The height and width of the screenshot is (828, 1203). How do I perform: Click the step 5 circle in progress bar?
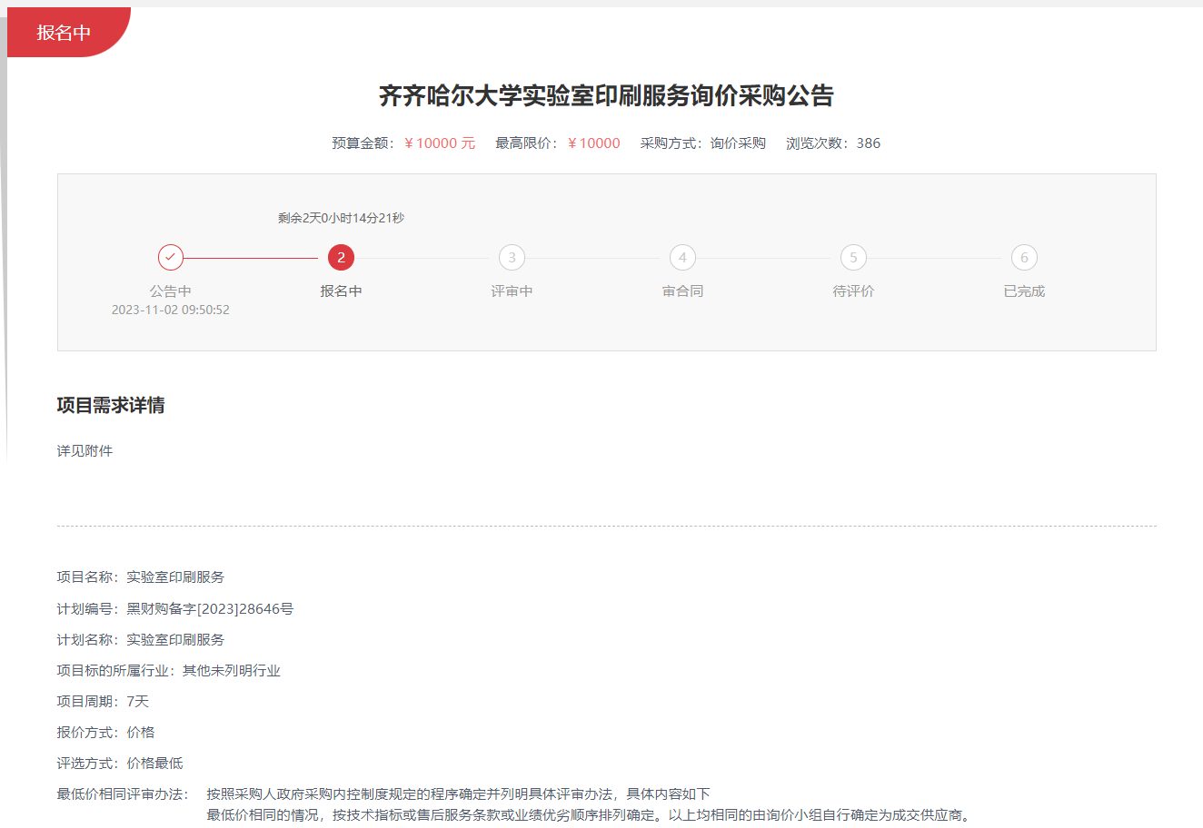853,258
